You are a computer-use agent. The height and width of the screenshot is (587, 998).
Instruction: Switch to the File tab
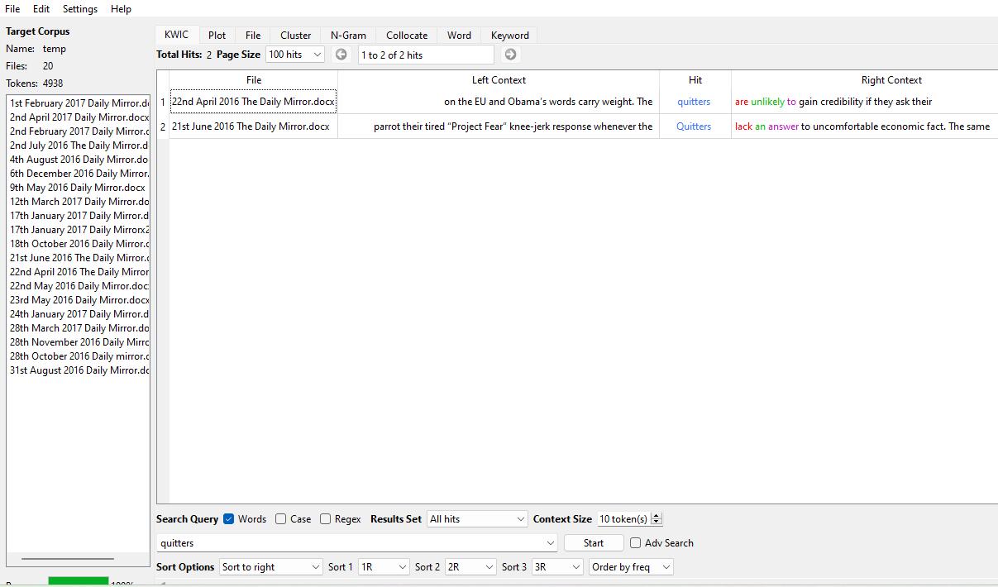pyautogui.click(x=253, y=36)
